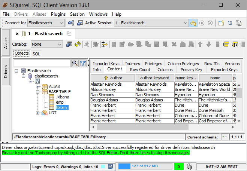The width and height of the screenshot is (247, 171).
Task: Switch to the Row Count tab
Action: tap(140, 70)
